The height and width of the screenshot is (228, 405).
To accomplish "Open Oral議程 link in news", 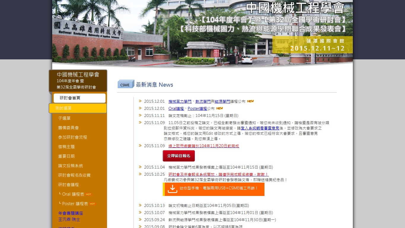I will tap(176, 108).
